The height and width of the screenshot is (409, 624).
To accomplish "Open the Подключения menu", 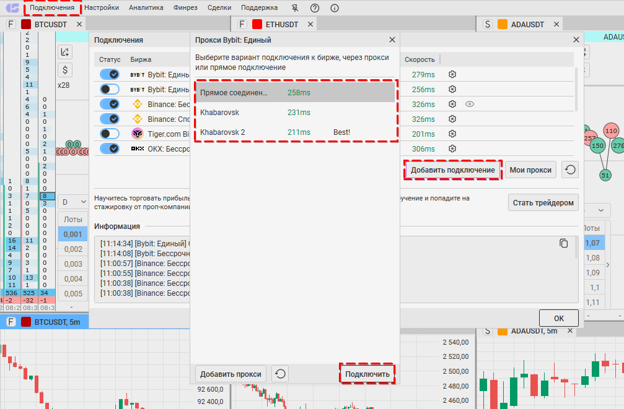I will click(52, 7).
